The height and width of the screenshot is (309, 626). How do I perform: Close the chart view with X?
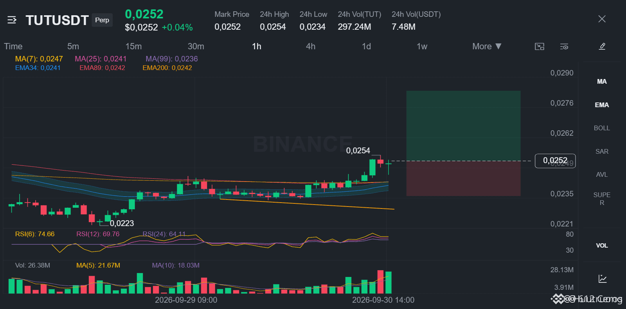coord(602,19)
